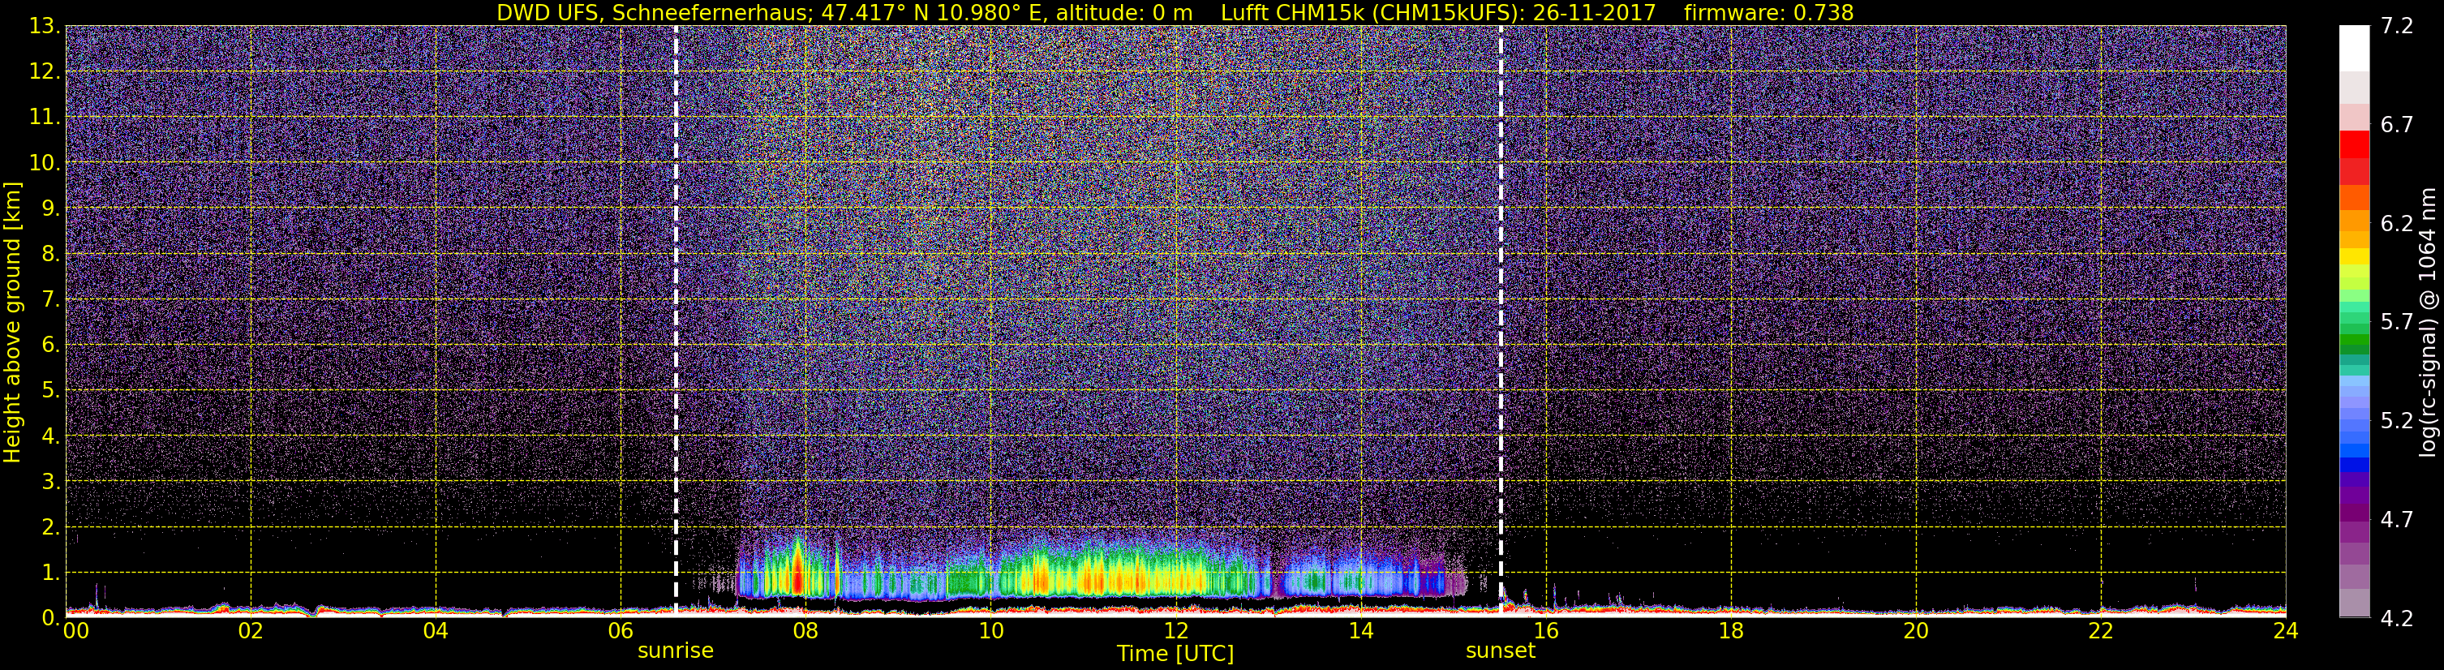Click the sunrise label below axis
The height and width of the screenshot is (670, 2444).
[x=676, y=651]
